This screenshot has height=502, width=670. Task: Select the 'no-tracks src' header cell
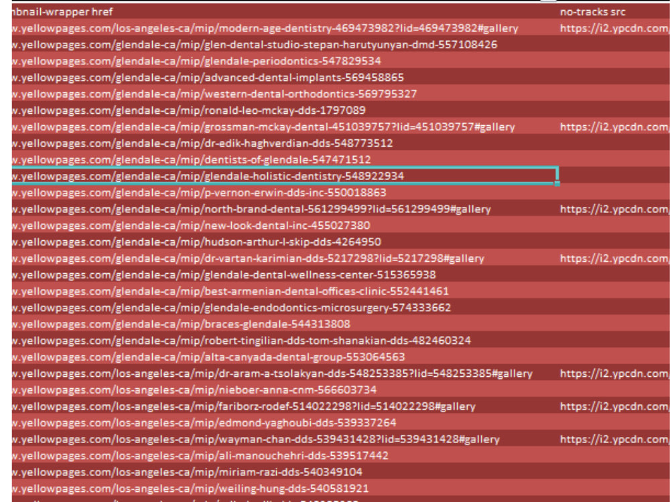614,12
